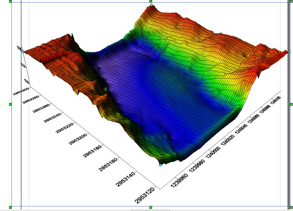Click the green top-center selection handle

(x=151, y=1)
